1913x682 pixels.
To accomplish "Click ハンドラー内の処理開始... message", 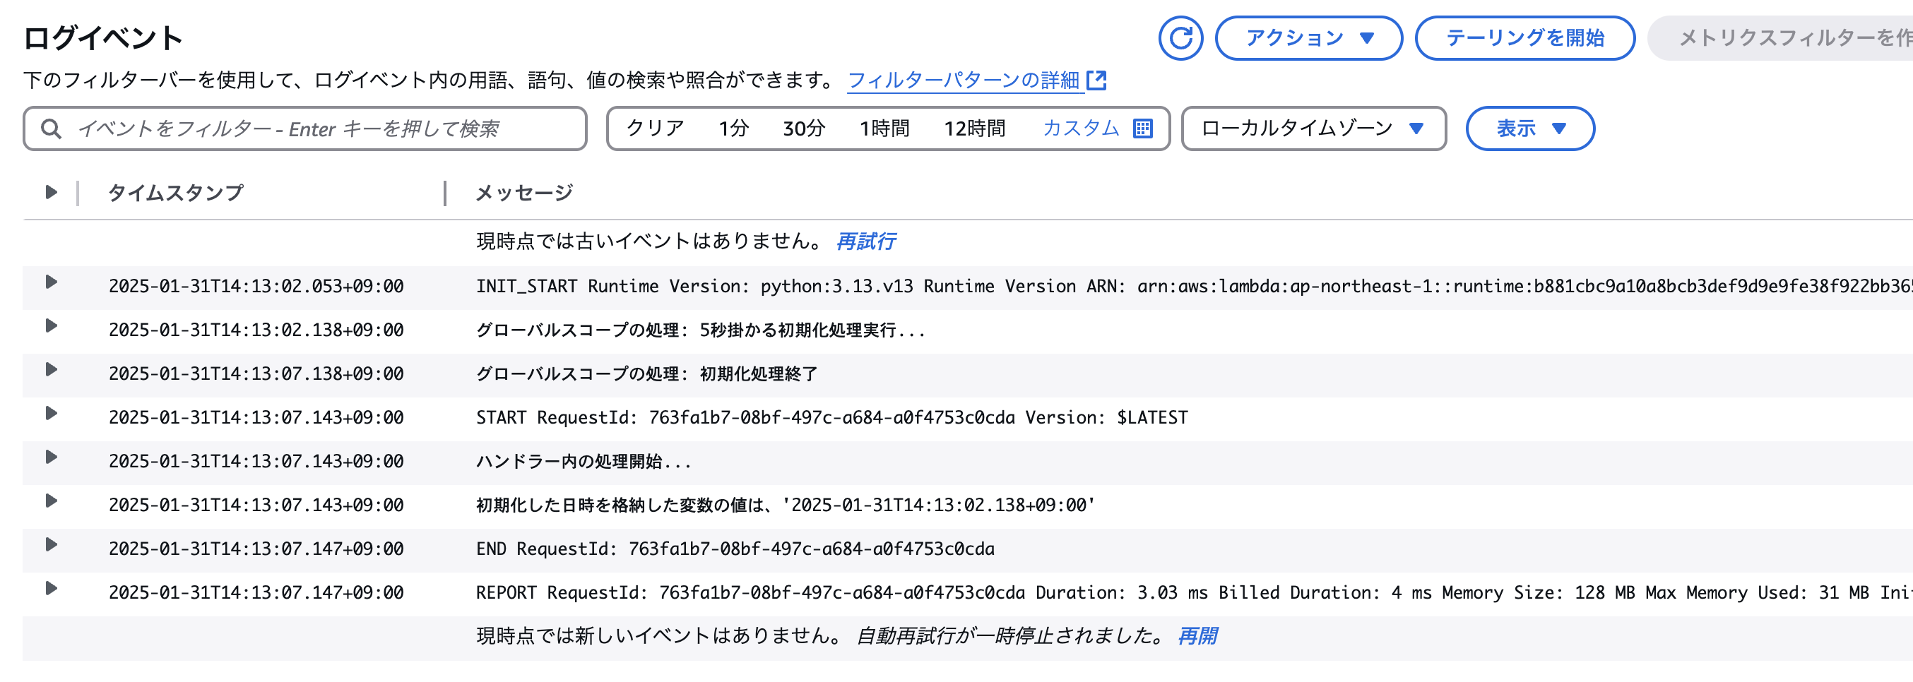I will [584, 462].
